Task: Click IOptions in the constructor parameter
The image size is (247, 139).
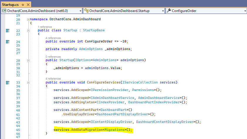Action: point(83,60)
